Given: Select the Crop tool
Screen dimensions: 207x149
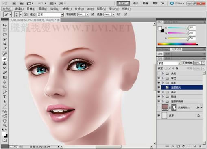Looking at the screenshot, I should coord(4,44).
